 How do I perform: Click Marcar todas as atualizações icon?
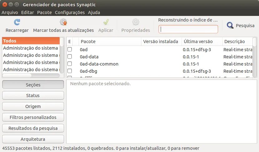[63, 22]
